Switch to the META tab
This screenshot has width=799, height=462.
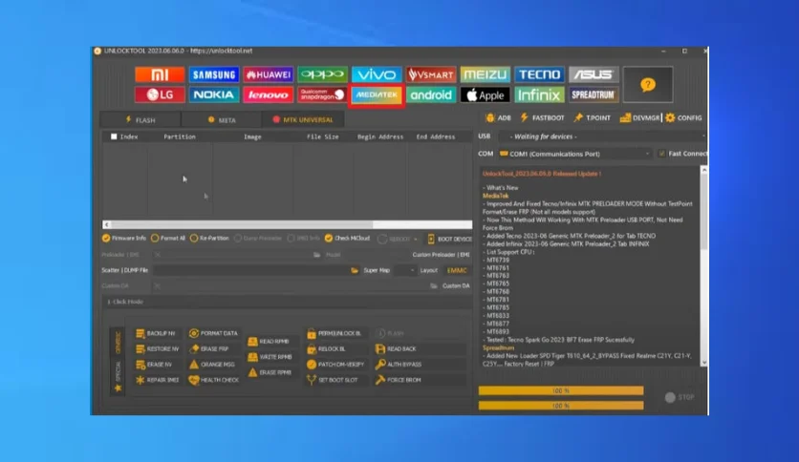222,120
